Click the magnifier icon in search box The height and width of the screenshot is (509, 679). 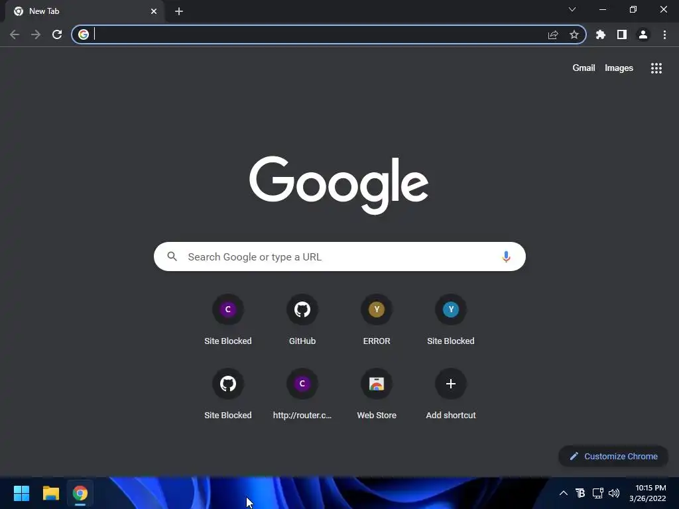coord(172,256)
